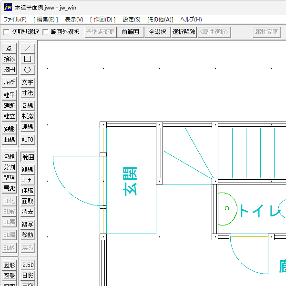
Task: Click the 点 point tool button
Action: [9, 49]
